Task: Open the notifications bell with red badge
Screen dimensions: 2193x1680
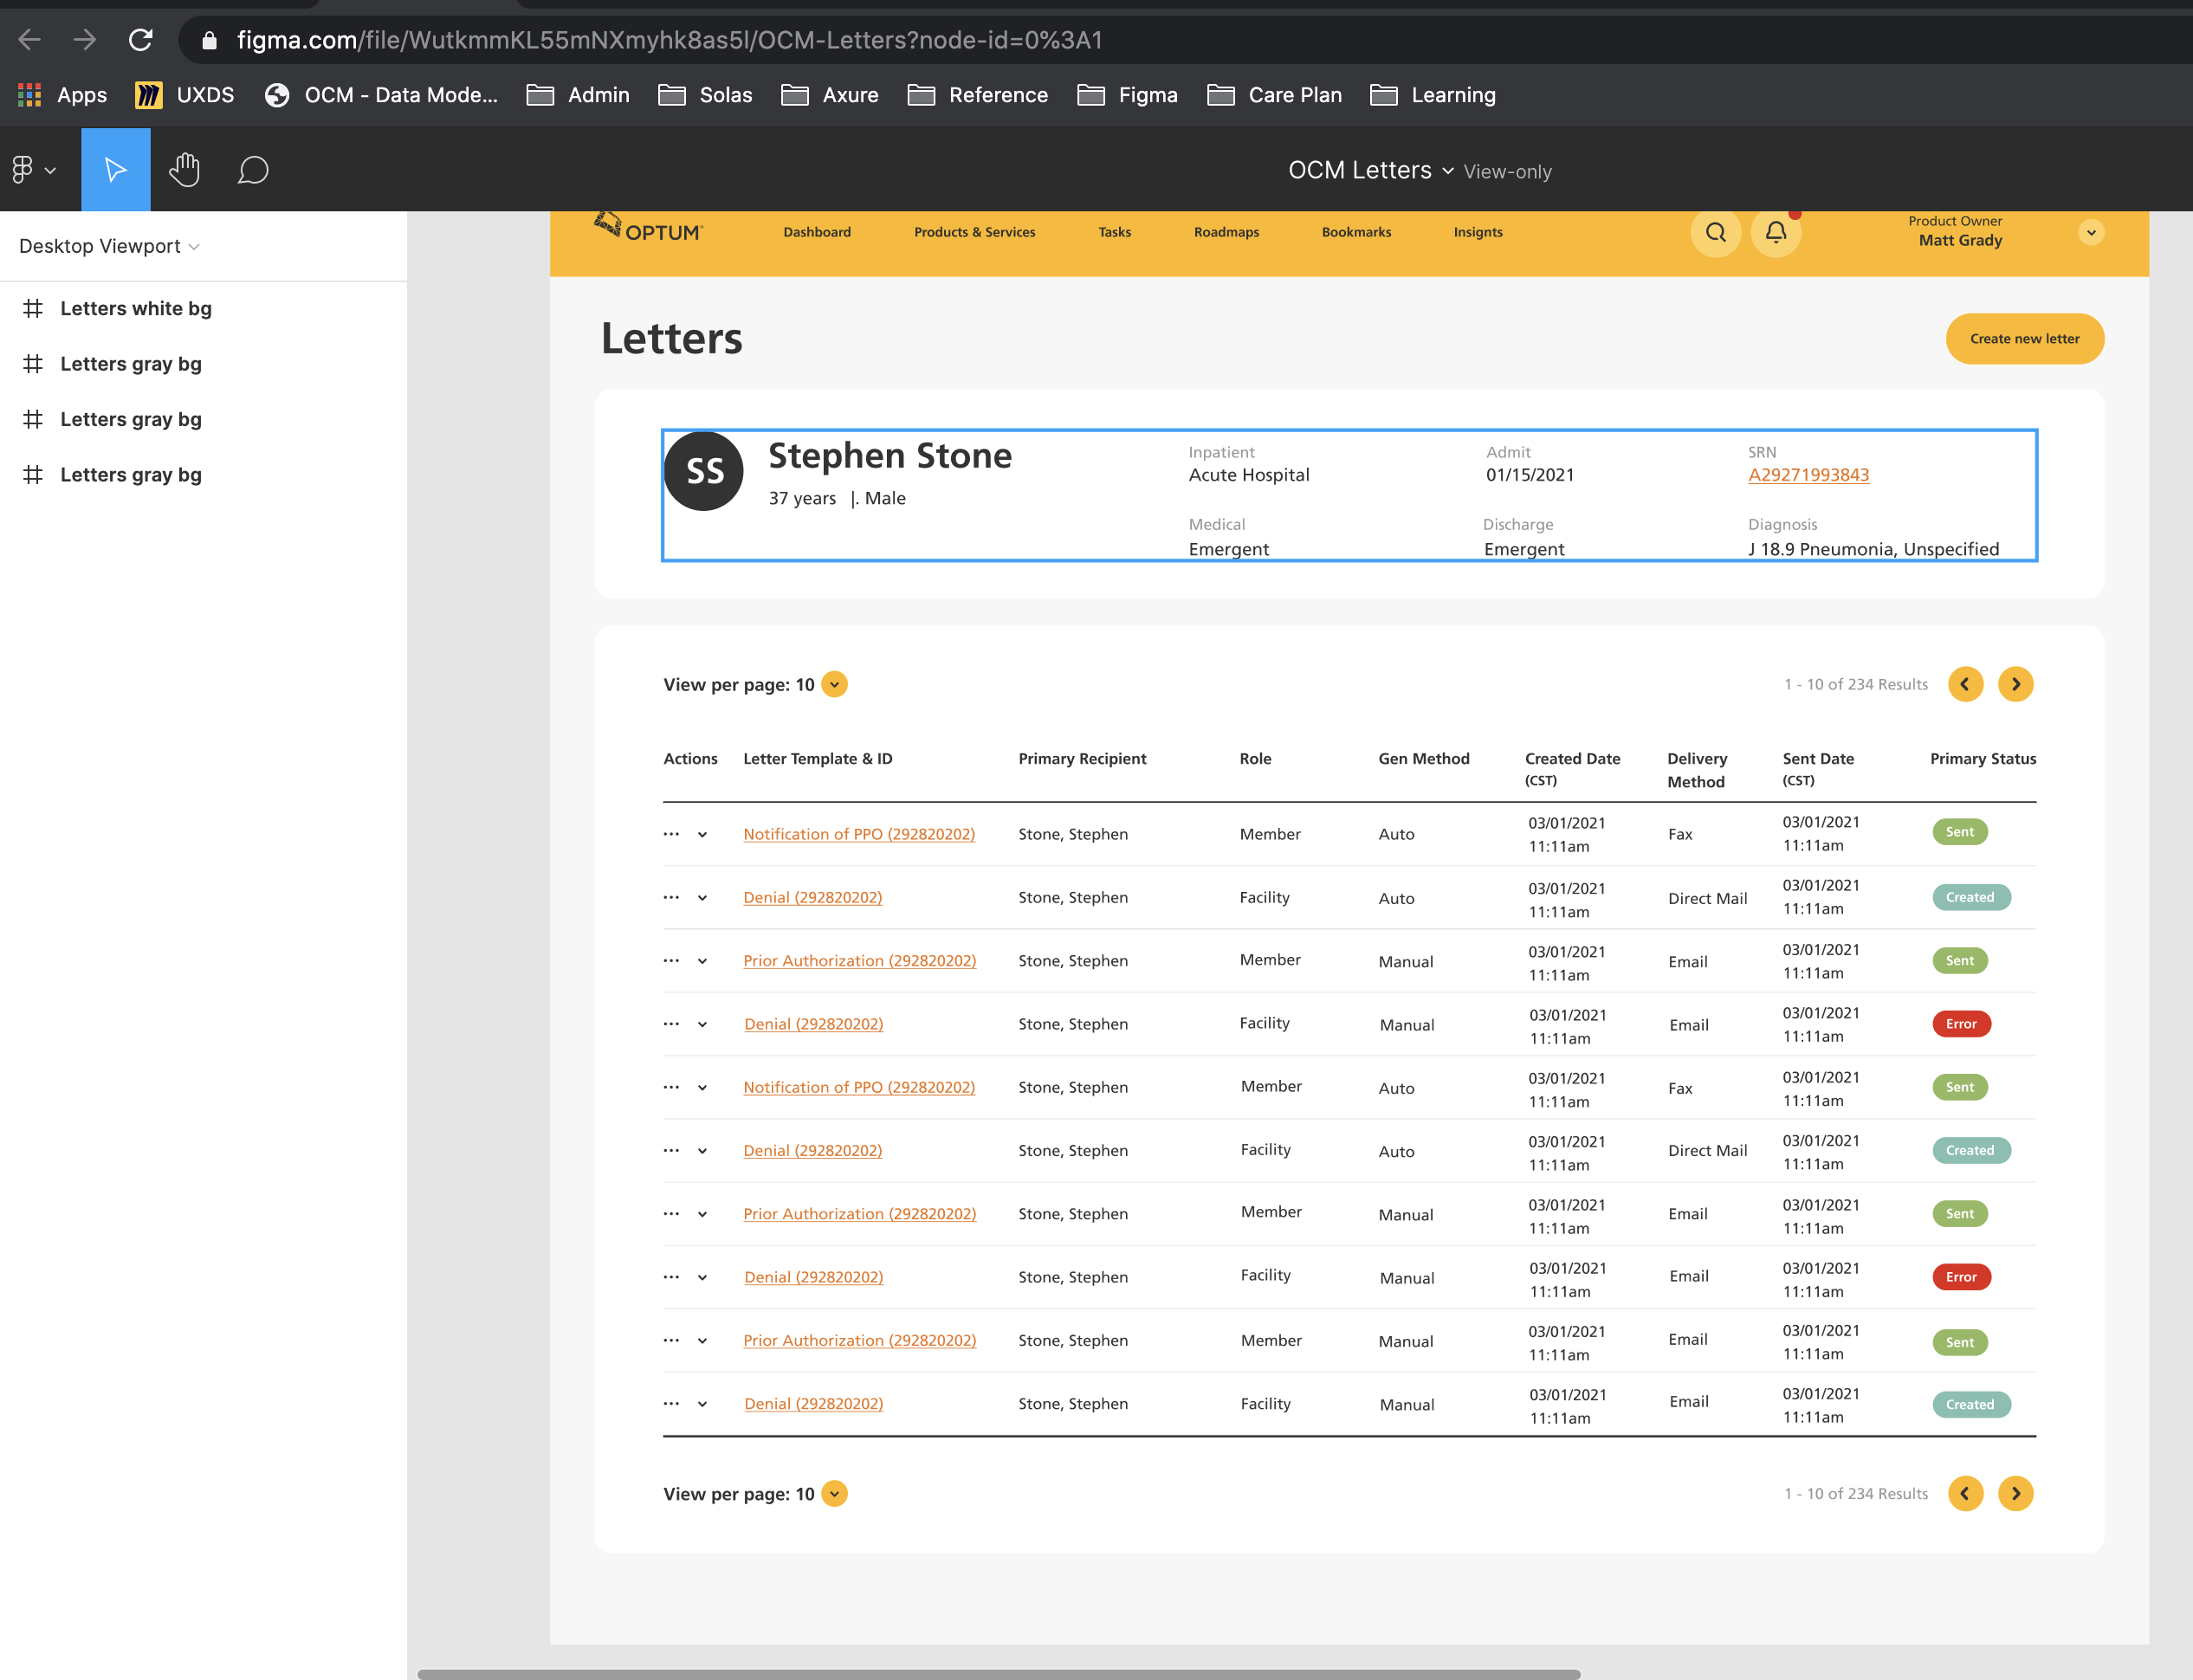Action: pos(1776,232)
